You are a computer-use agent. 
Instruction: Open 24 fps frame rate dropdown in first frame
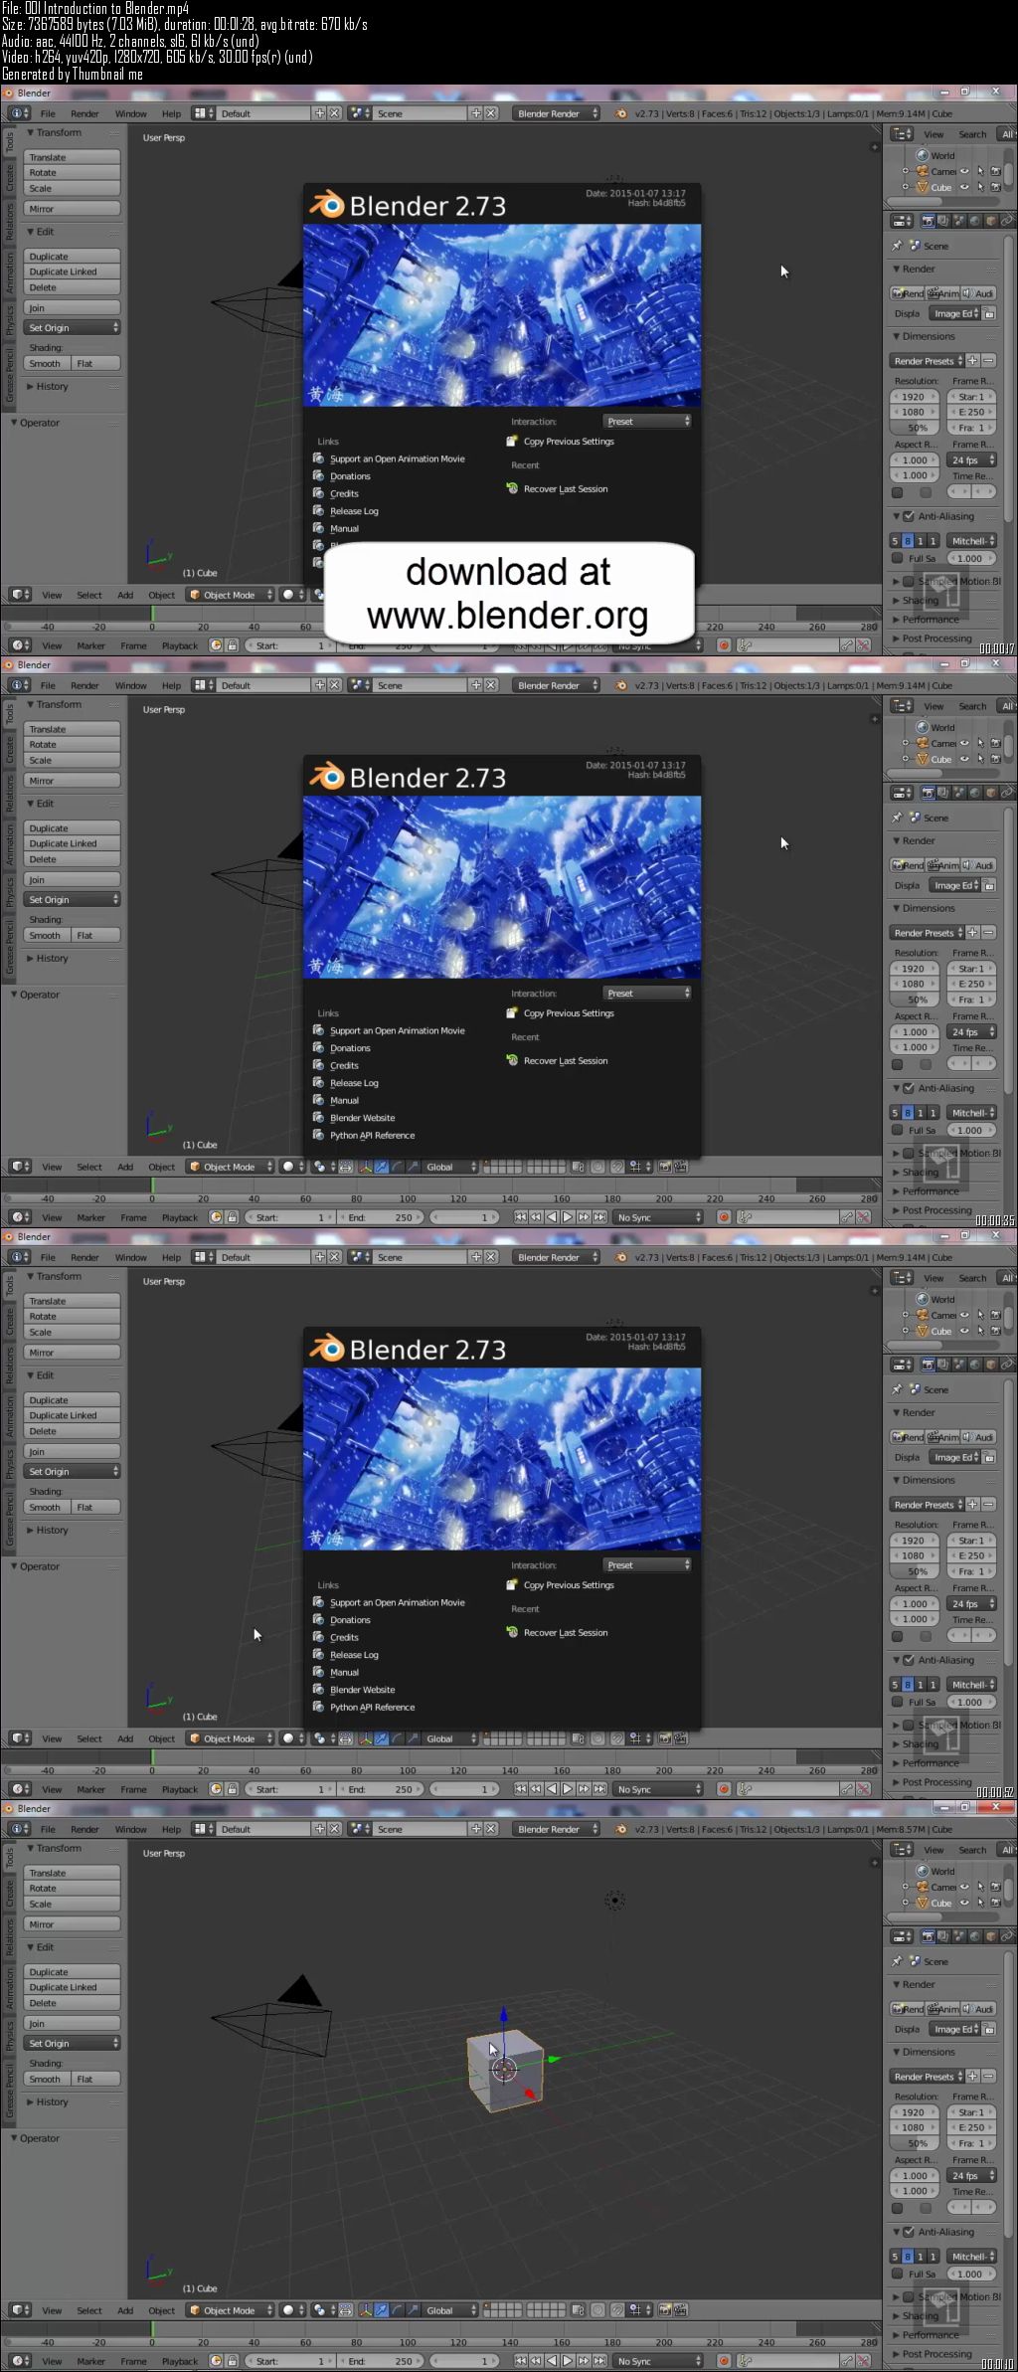pyautogui.click(x=972, y=460)
